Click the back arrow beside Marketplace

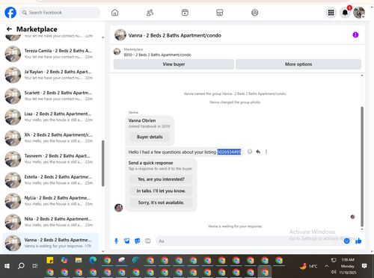pos(9,29)
